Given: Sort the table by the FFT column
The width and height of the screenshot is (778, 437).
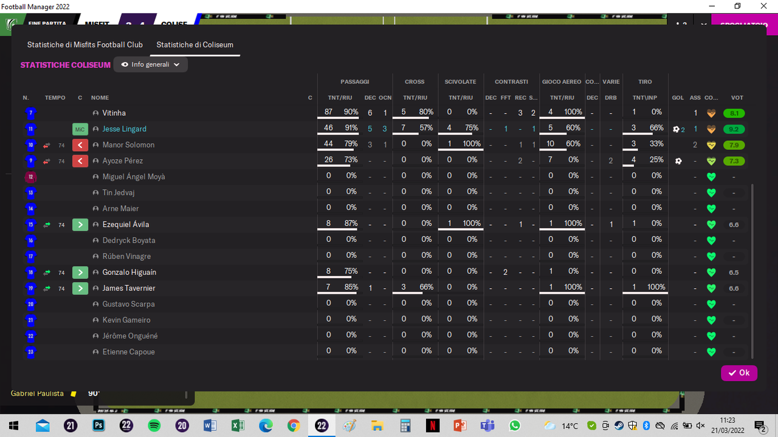Looking at the screenshot, I should pyautogui.click(x=506, y=98).
